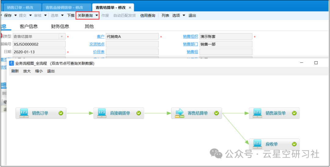330x167 pixels.
Task: Click the 应收单 node icon
Action: click(257, 144)
